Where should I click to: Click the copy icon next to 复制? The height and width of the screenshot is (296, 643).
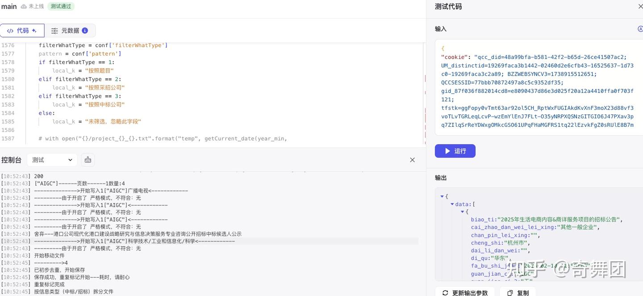coord(510,292)
